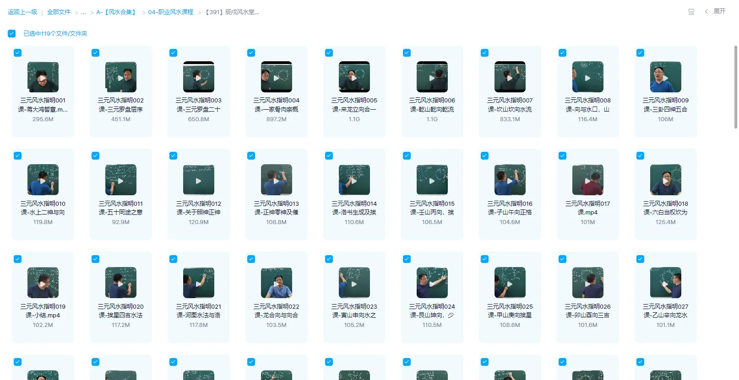Play the 三元风水指明011 video thumbnail
The height and width of the screenshot is (380, 739).
(x=121, y=180)
